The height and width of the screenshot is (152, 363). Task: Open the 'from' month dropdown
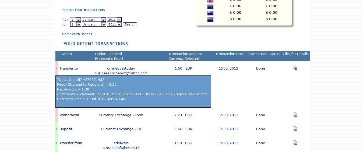click(x=94, y=20)
